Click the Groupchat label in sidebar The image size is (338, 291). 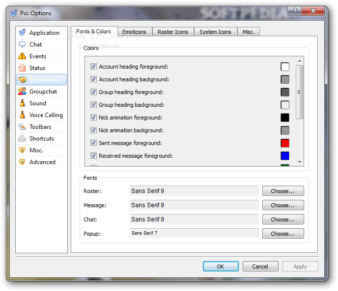[43, 92]
